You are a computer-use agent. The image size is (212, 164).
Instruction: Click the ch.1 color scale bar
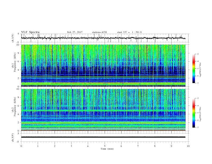(194, 68)
